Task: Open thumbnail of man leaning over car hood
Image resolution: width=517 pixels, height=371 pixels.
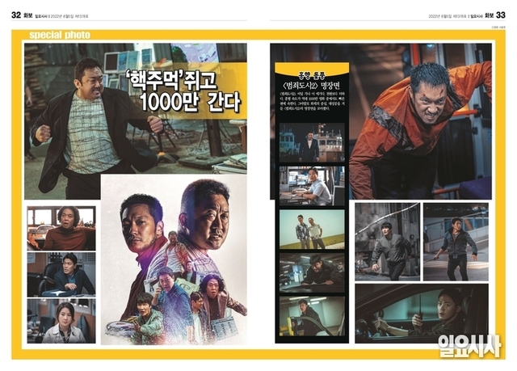Action: [312, 272]
